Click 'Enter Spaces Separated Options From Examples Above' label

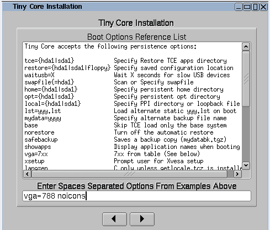tap(136, 186)
